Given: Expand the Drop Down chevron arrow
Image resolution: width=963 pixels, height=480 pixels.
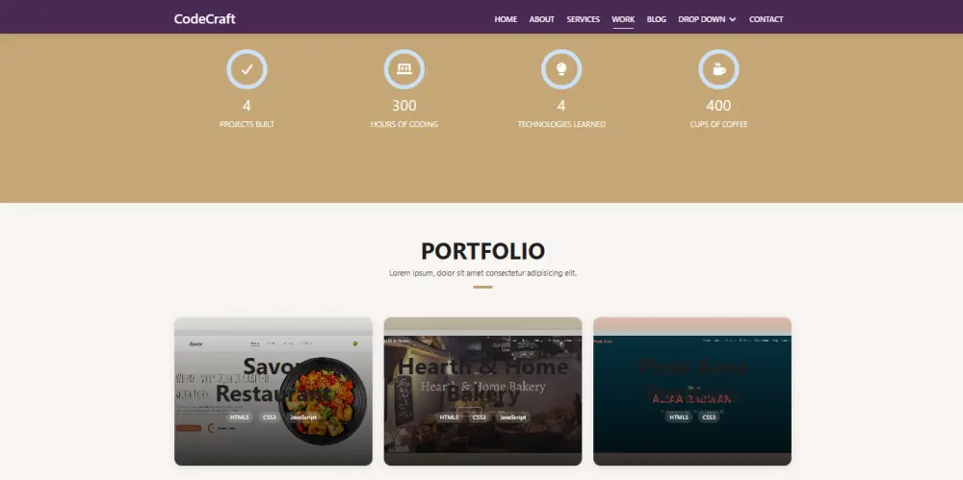Looking at the screenshot, I should click(x=733, y=19).
